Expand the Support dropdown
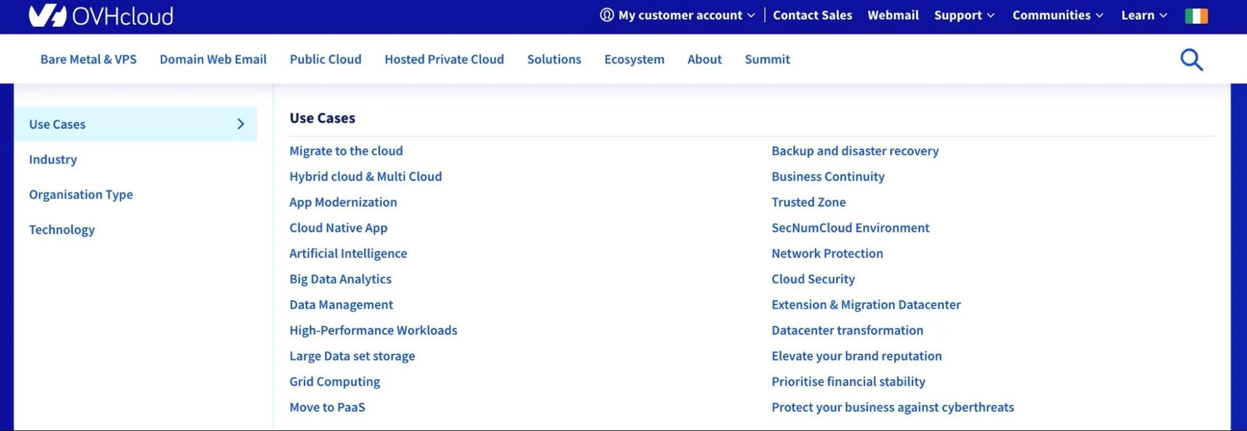1247x431 pixels. (x=964, y=15)
